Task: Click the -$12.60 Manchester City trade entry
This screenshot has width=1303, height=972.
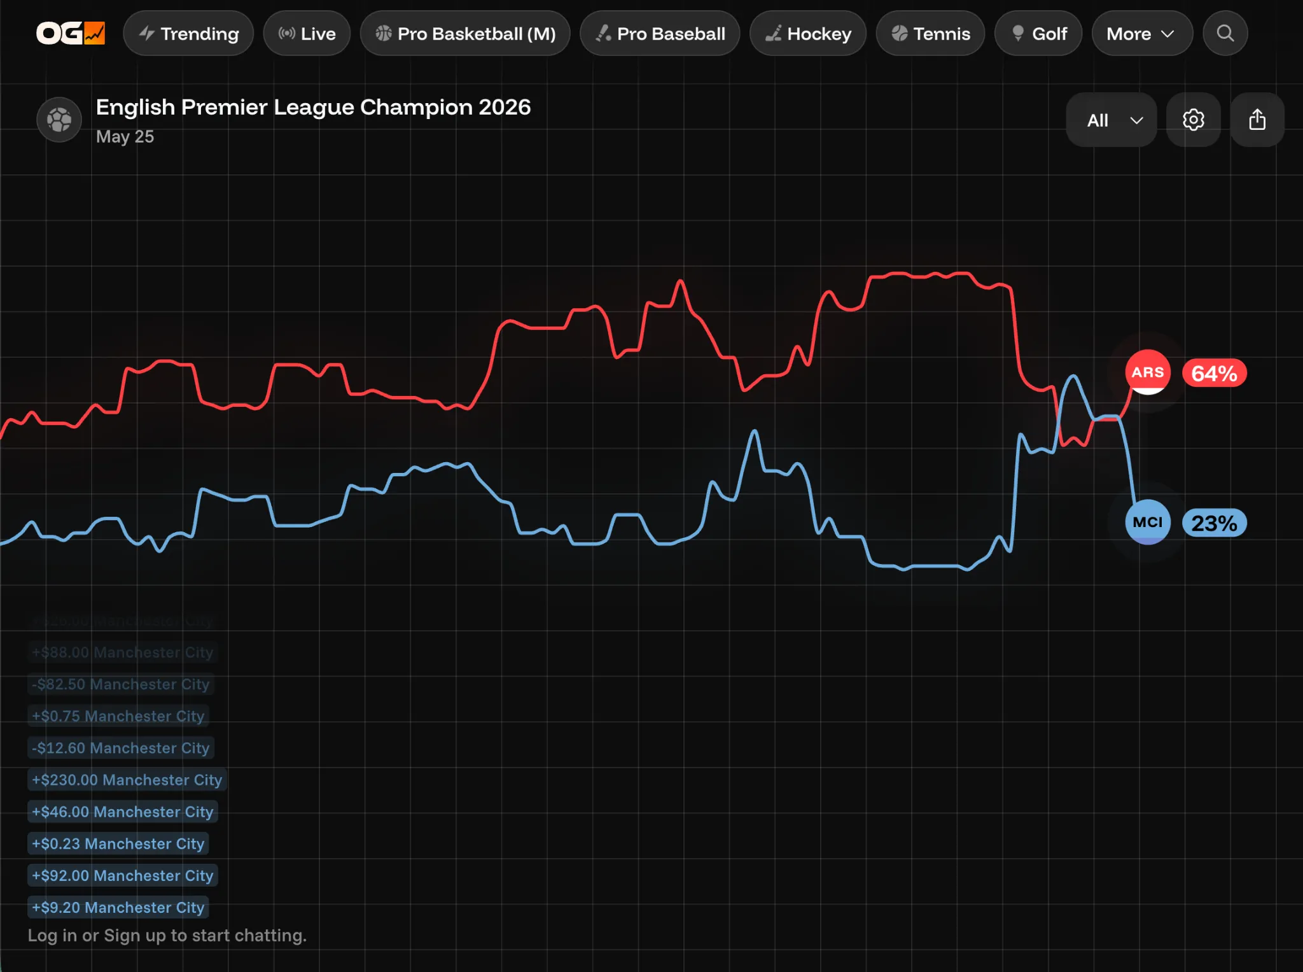Action: [121, 748]
